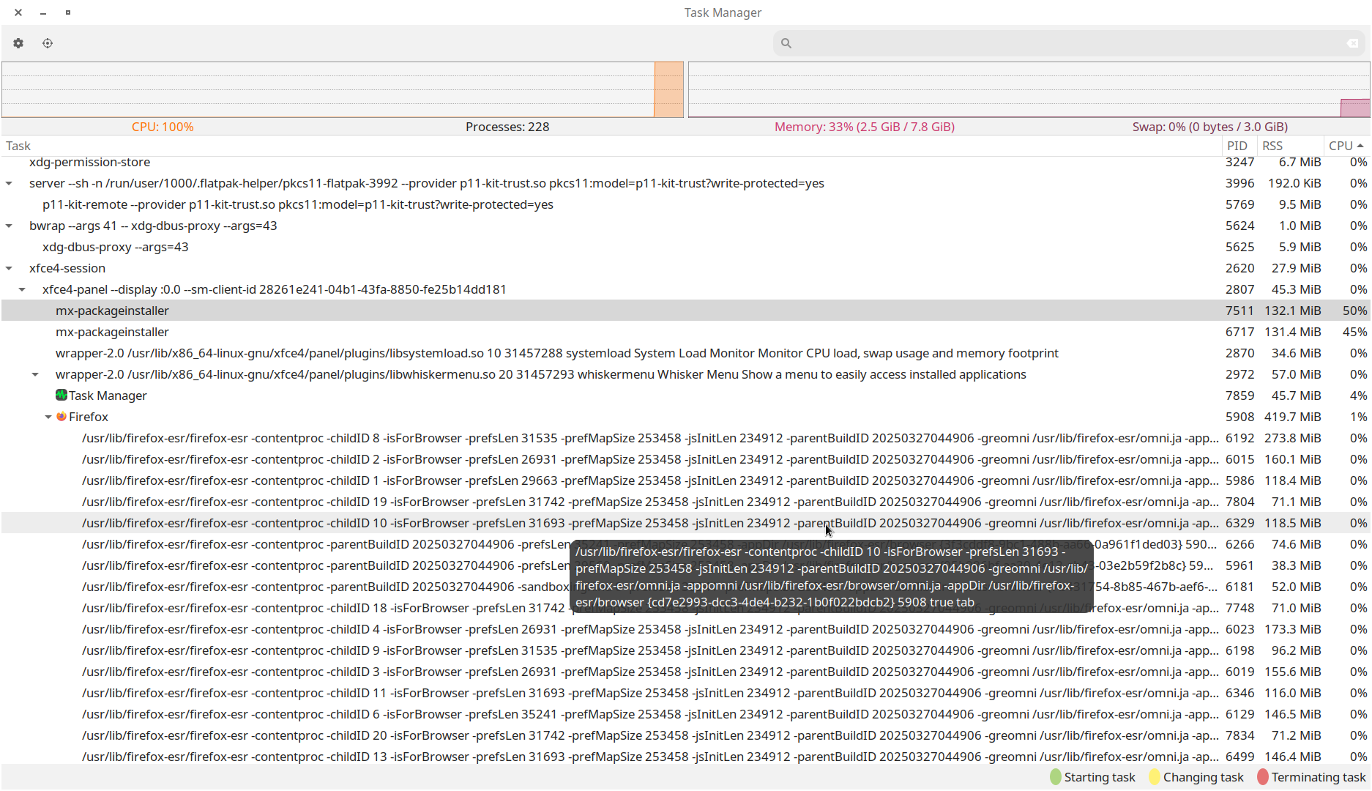The image size is (1372, 791).
Task: Collapse the server --sh flatpak-helper tree row
Action: (9, 183)
